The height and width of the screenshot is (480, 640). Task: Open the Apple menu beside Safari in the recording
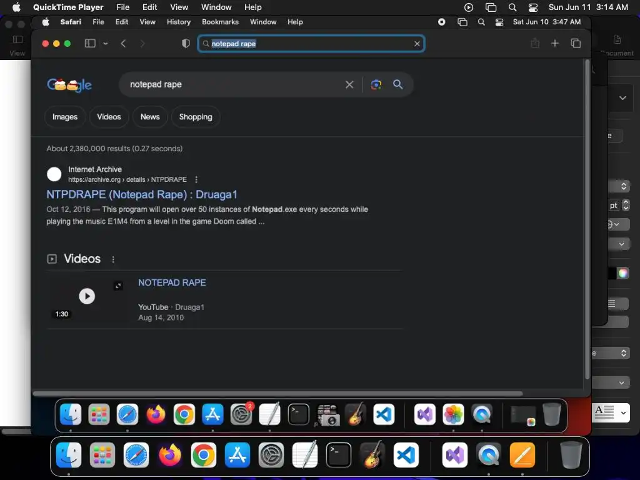pyautogui.click(x=46, y=22)
